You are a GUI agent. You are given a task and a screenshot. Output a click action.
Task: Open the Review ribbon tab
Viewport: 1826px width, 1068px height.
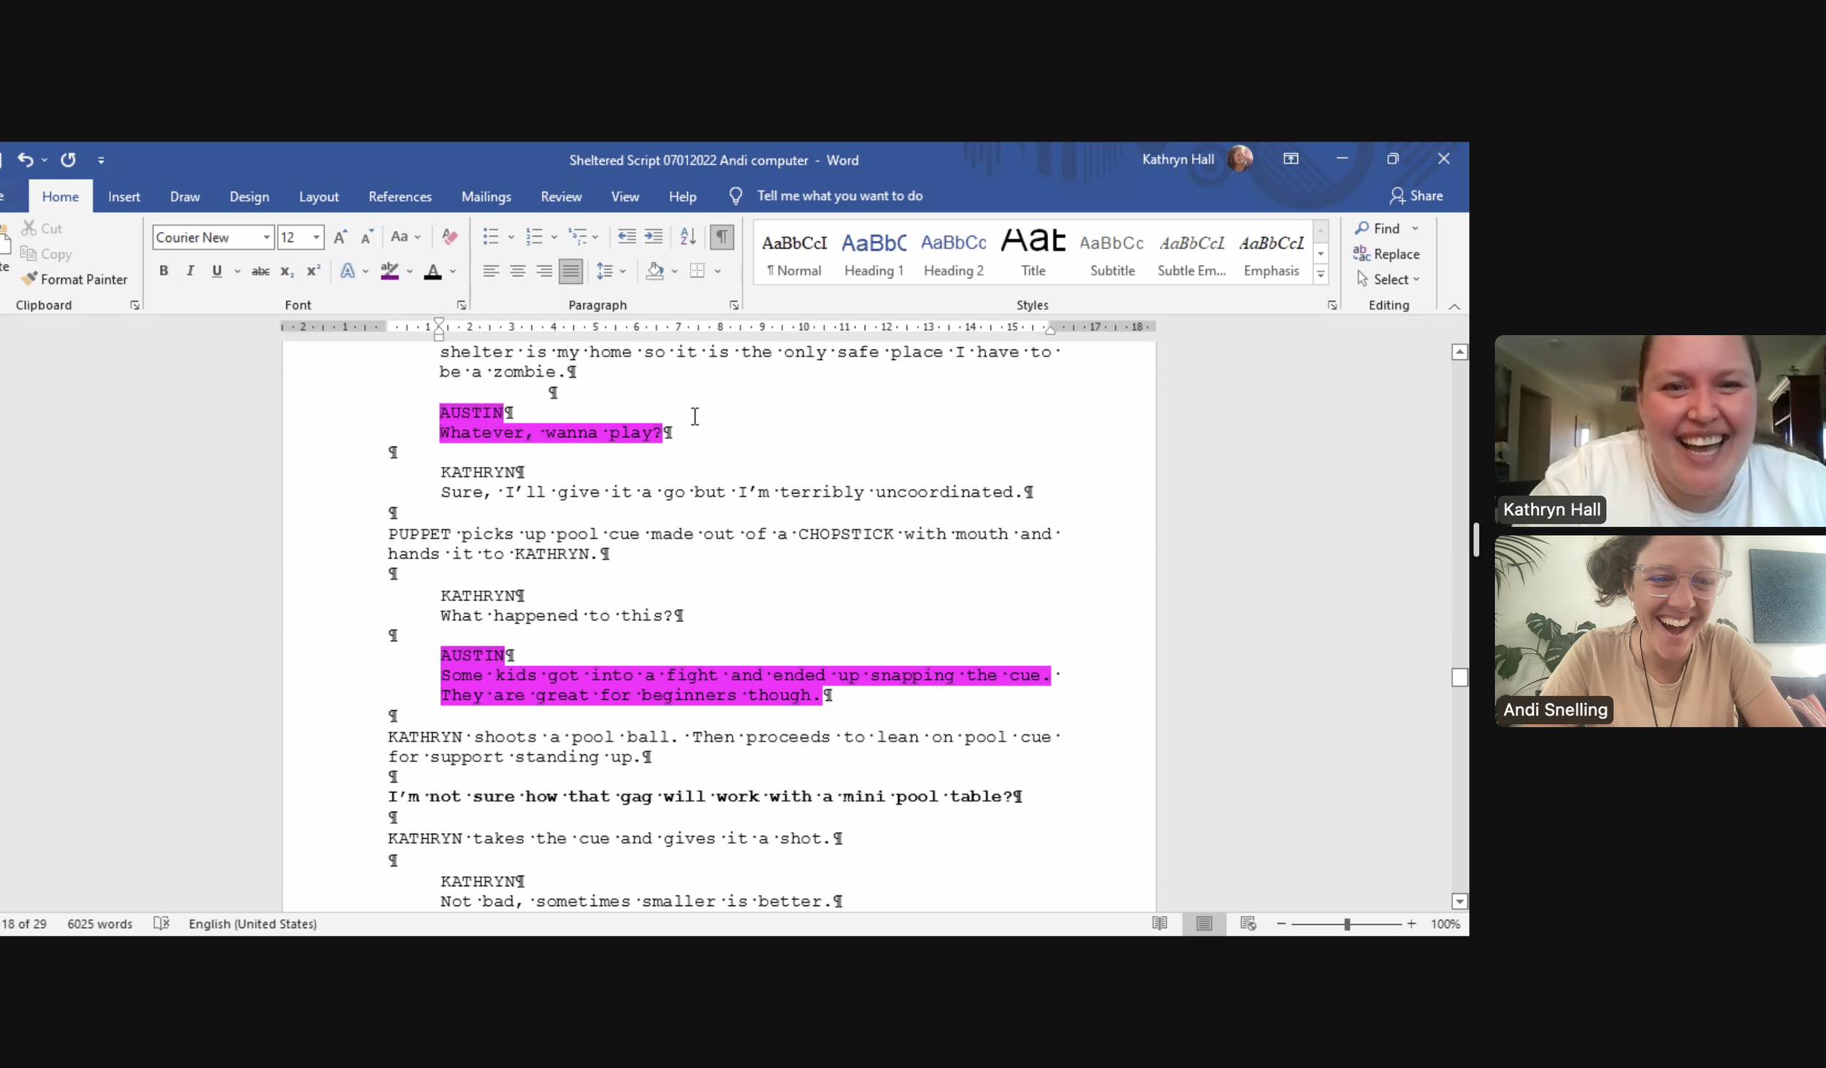[561, 196]
